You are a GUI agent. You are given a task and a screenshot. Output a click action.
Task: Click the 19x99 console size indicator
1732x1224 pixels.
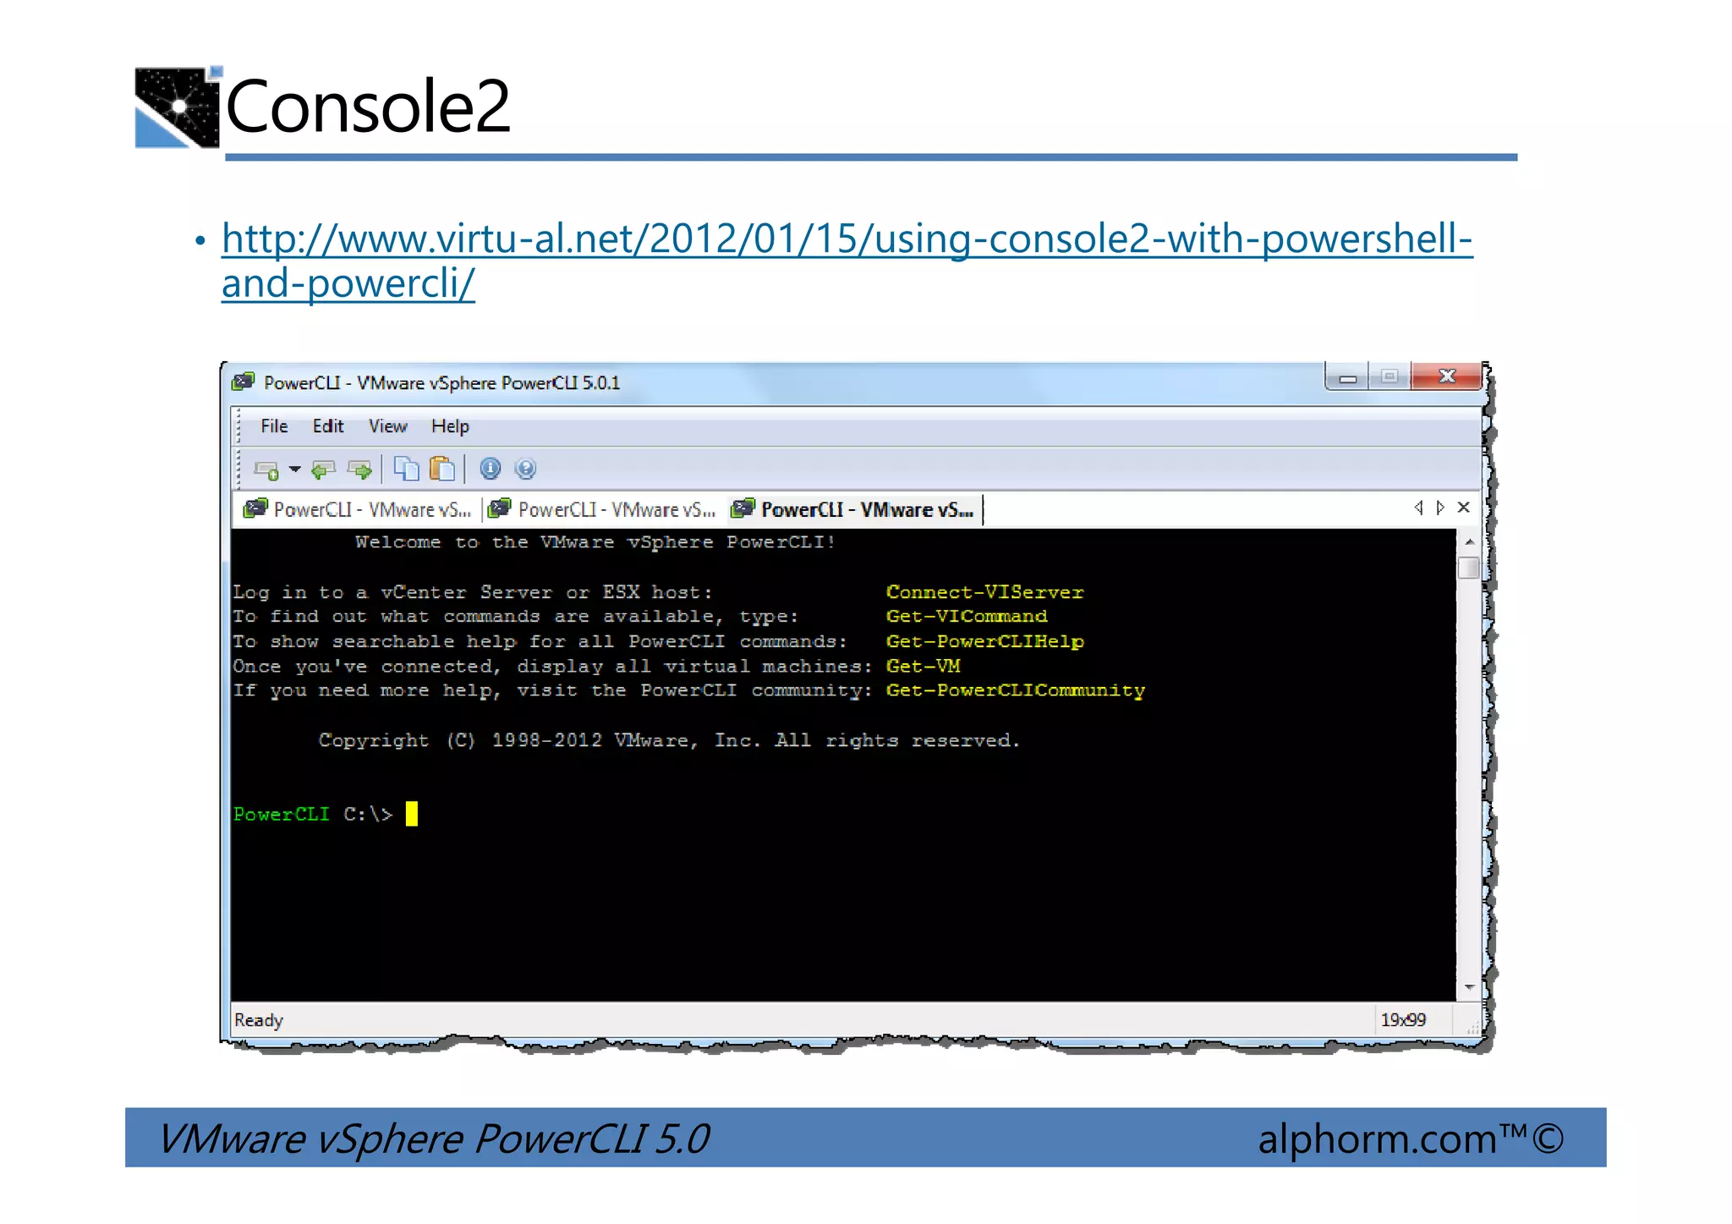pyautogui.click(x=1403, y=1020)
